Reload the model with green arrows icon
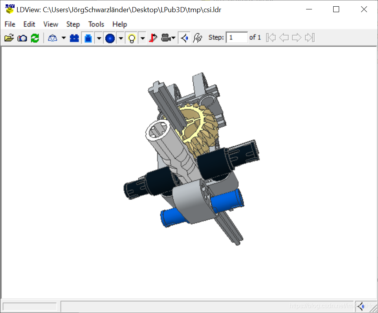Viewport: 378px width, 313px height. tap(35, 38)
